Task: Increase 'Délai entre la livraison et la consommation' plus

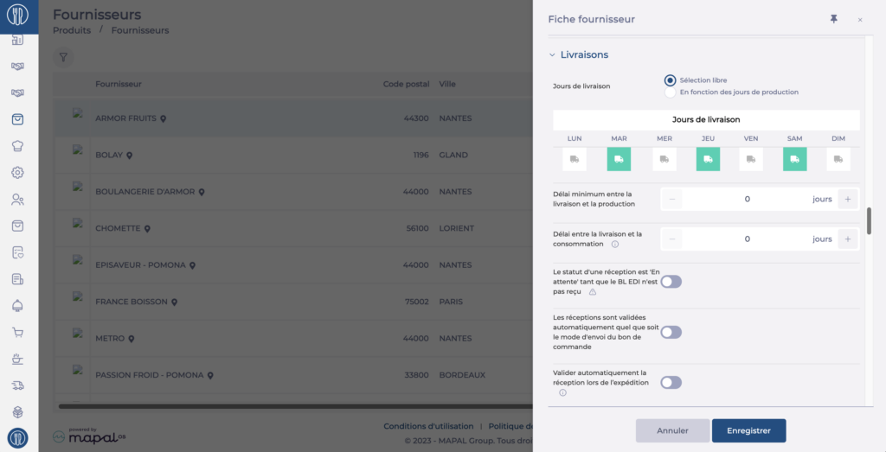Action: [848, 239]
